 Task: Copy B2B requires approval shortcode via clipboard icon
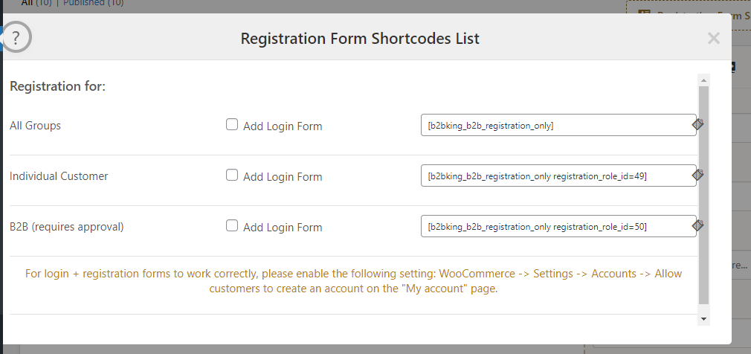point(698,225)
